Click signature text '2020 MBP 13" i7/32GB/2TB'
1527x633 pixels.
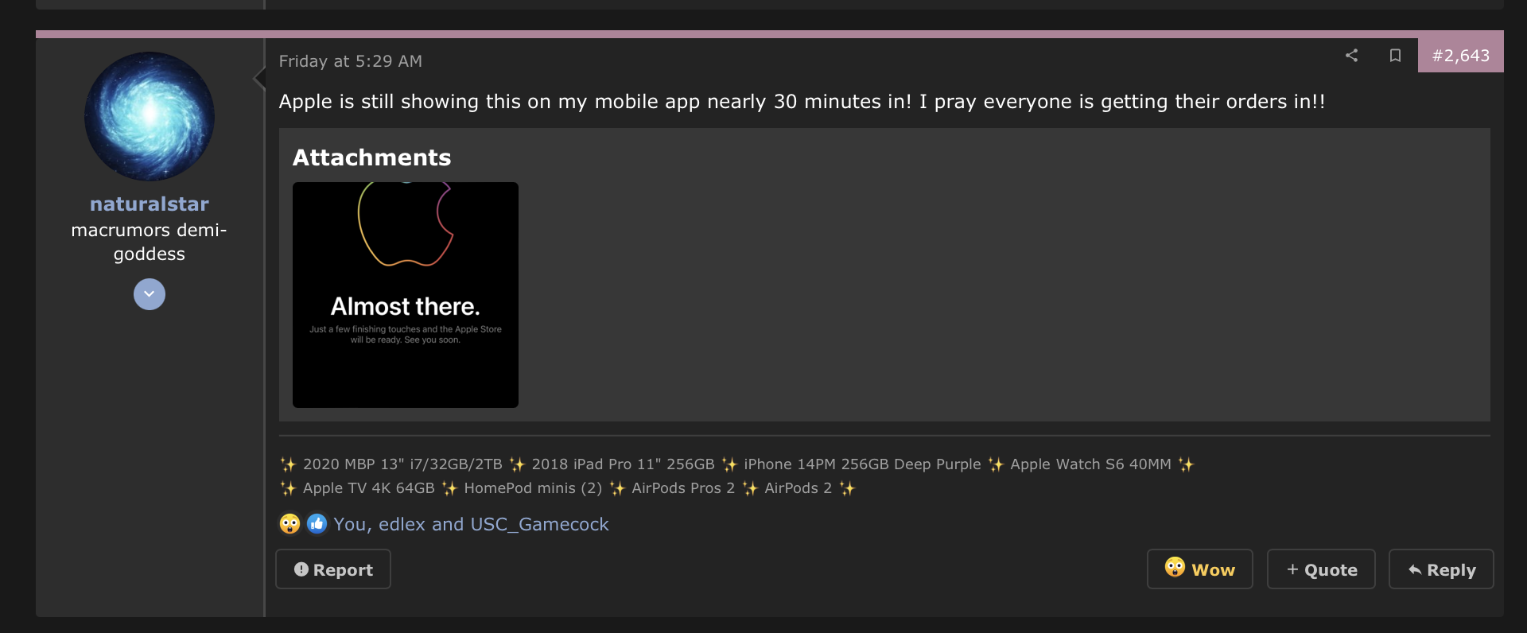tap(402, 464)
